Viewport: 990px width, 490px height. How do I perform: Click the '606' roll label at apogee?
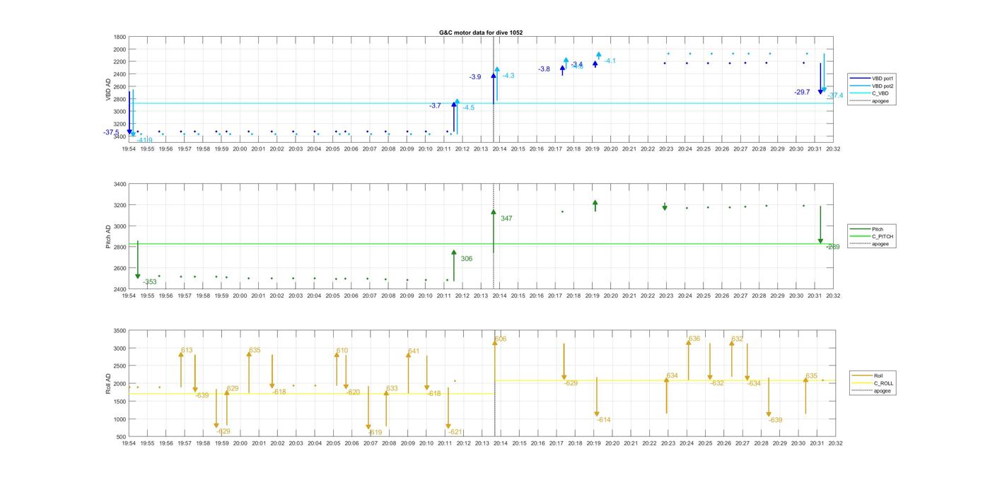pyautogui.click(x=501, y=339)
